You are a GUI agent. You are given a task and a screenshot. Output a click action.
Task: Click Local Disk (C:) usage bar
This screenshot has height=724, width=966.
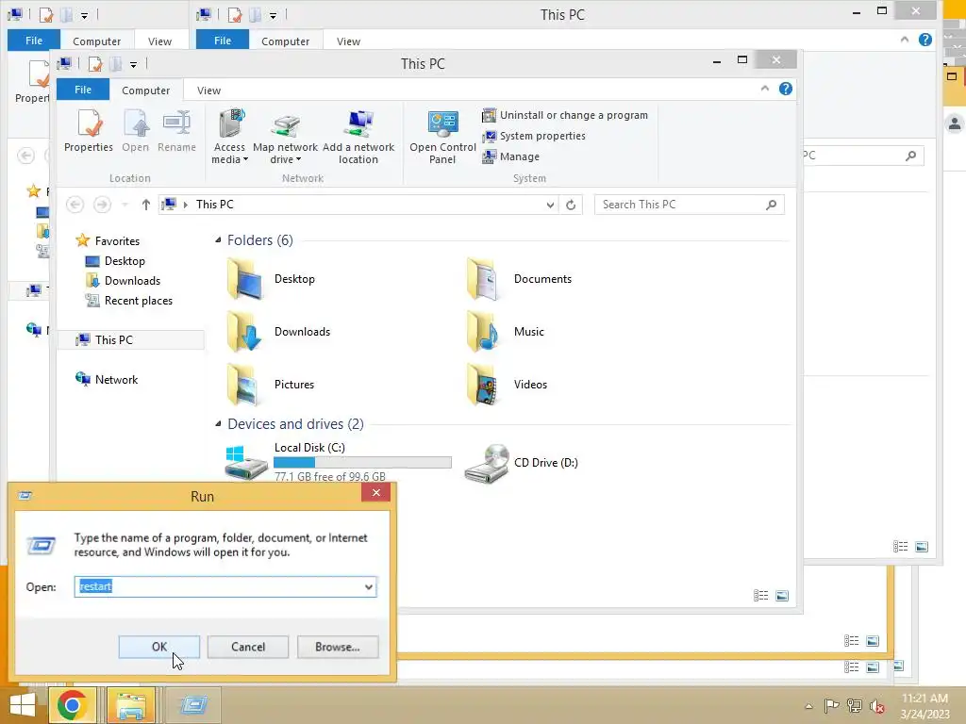point(362,462)
